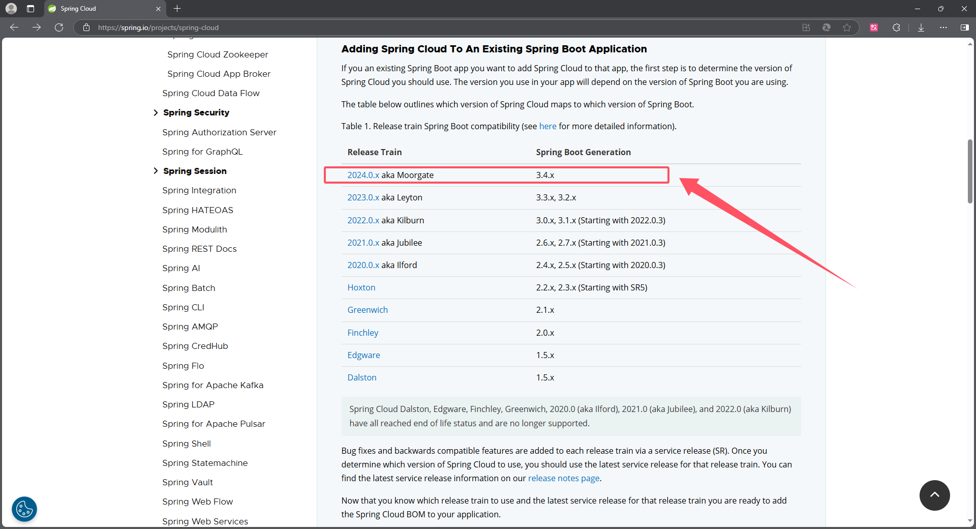Click the 2020.0.x release train link
The height and width of the screenshot is (529, 976).
(363, 265)
